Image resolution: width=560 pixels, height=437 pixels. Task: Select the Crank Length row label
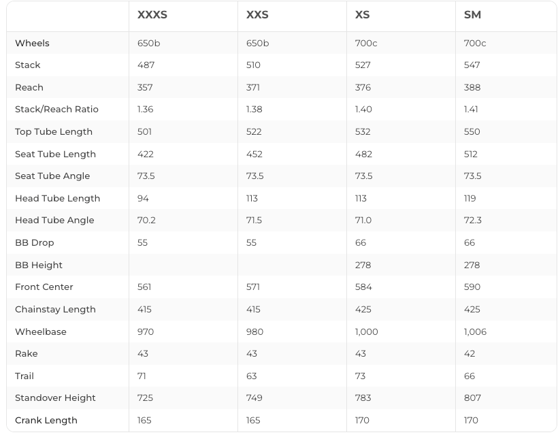pos(46,420)
